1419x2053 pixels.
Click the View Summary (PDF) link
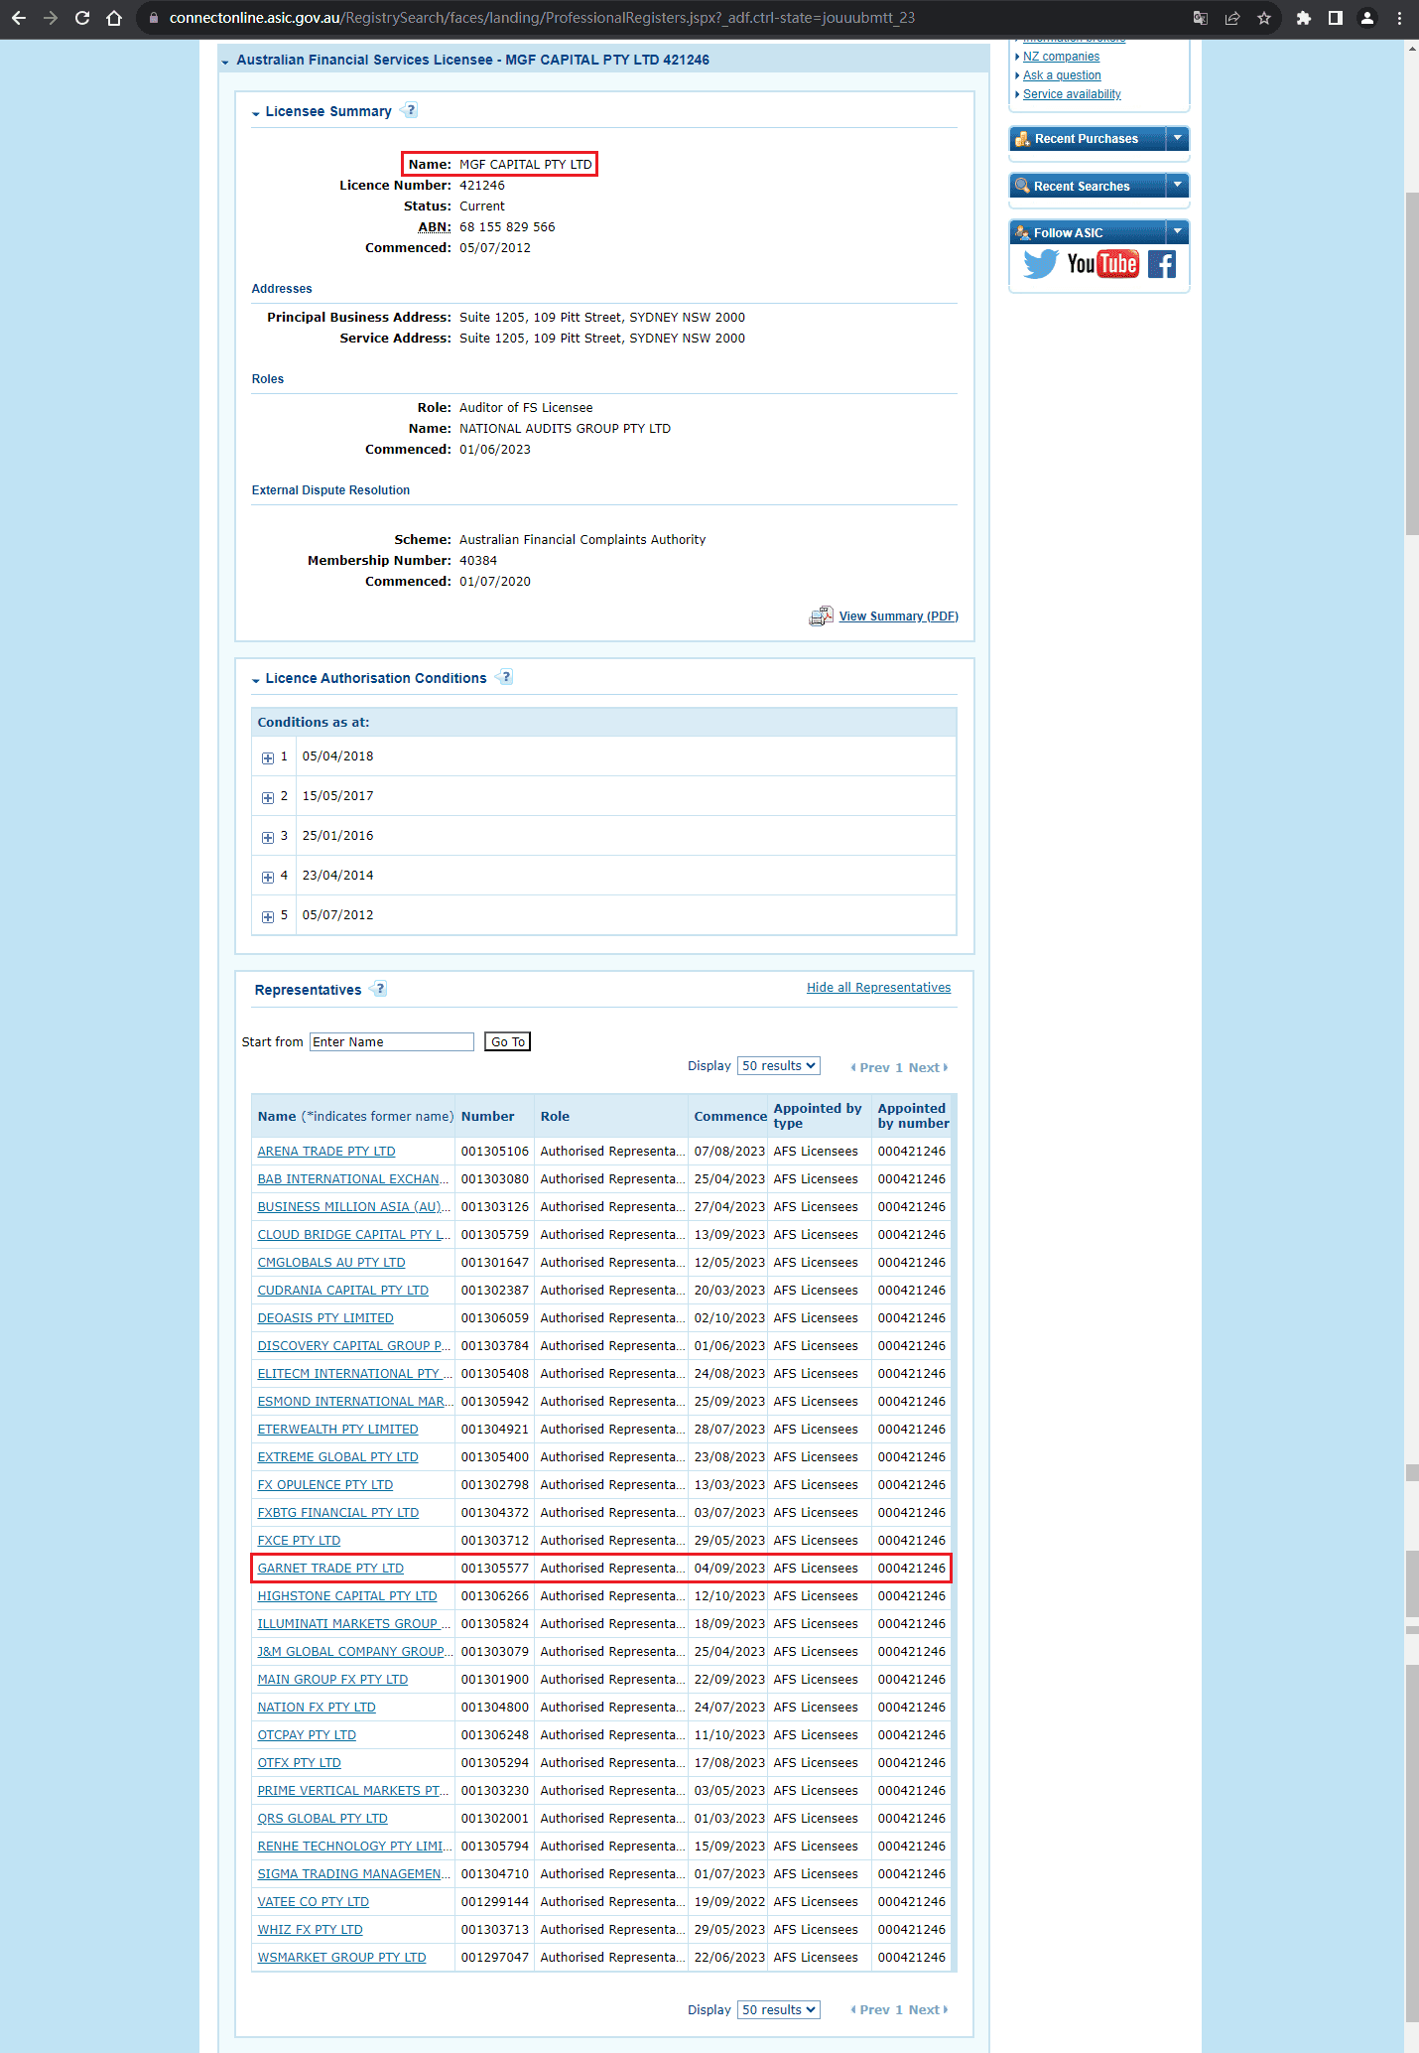pos(899,616)
